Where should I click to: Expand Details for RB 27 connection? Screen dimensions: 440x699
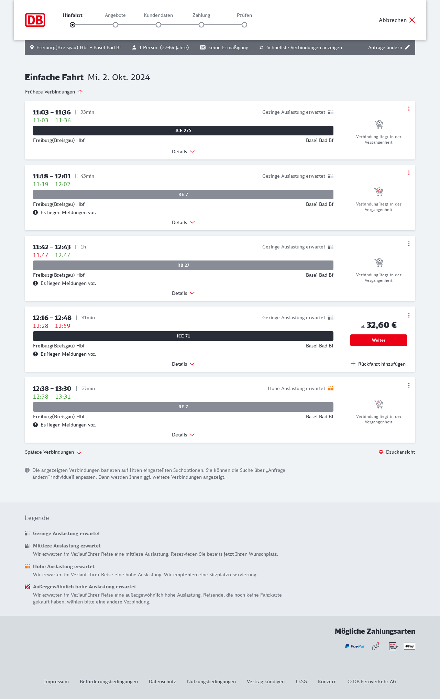(183, 293)
